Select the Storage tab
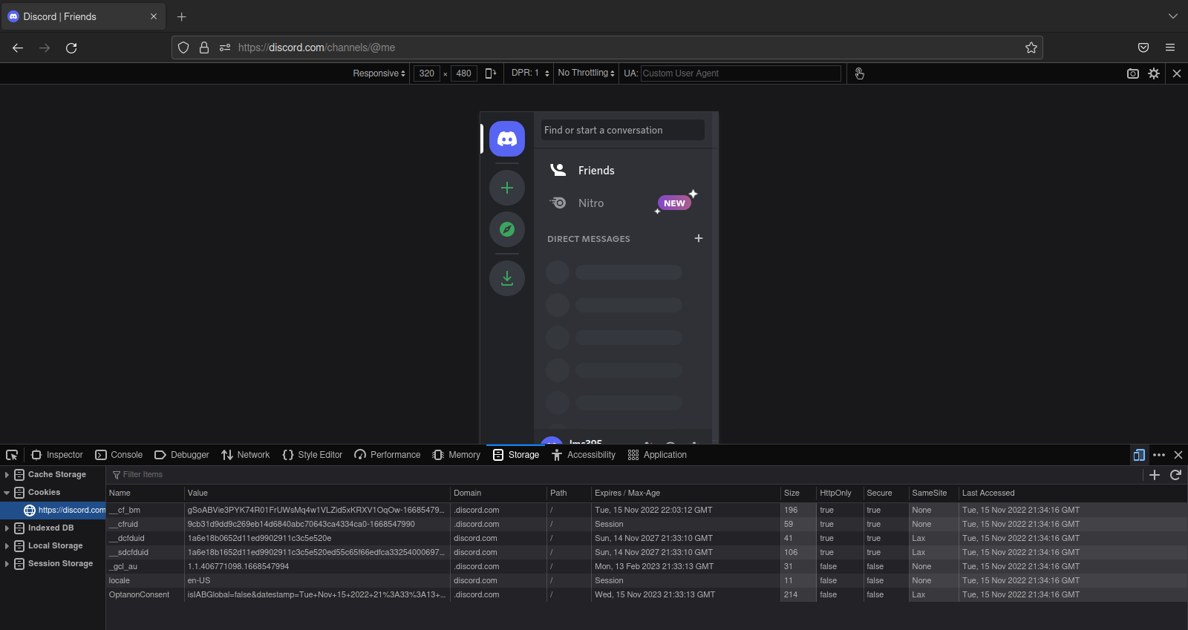 (516, 455)
